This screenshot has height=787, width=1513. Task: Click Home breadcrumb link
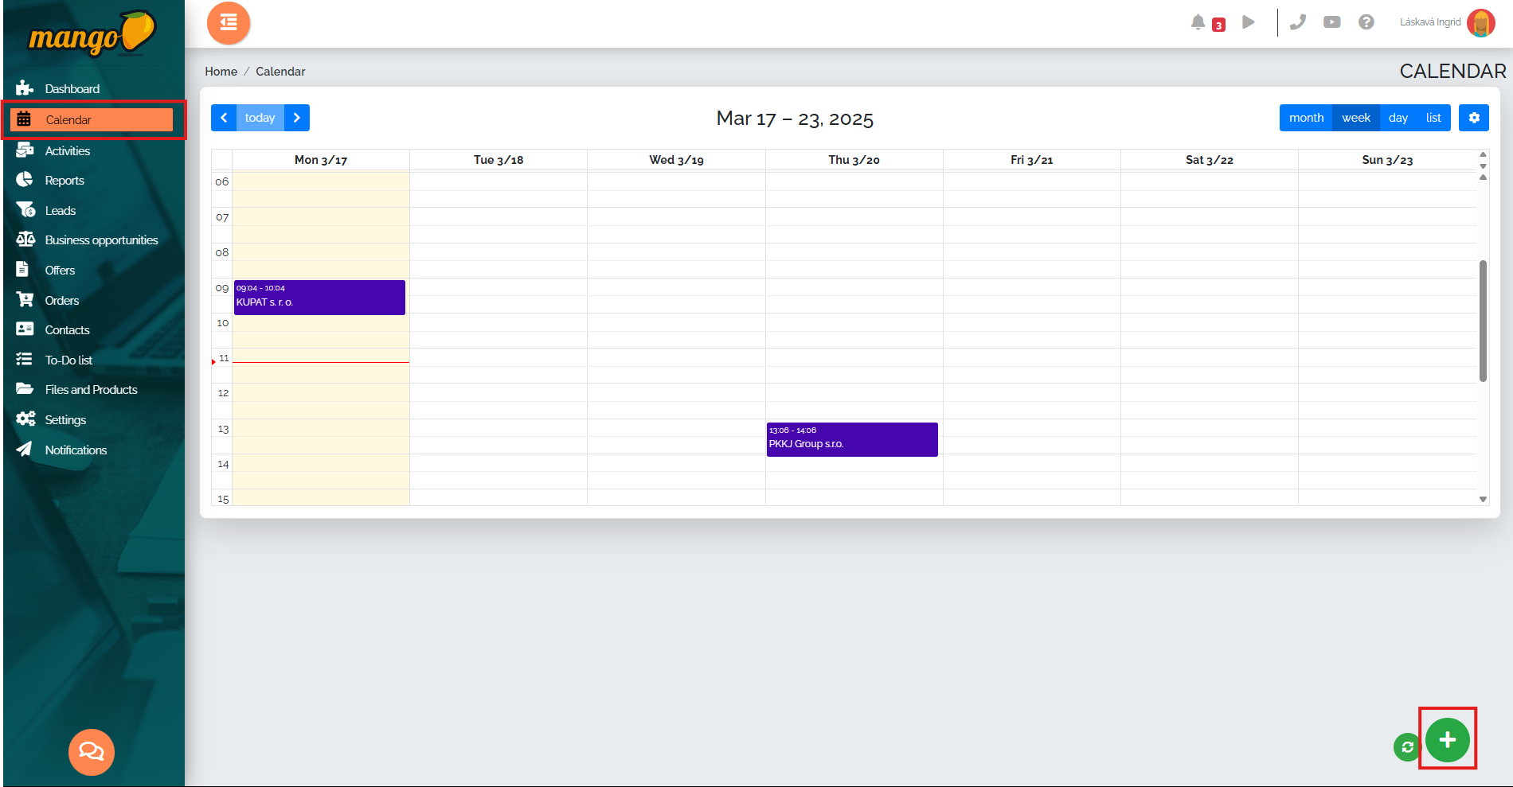pyautogui.click(x=221, y=72)
